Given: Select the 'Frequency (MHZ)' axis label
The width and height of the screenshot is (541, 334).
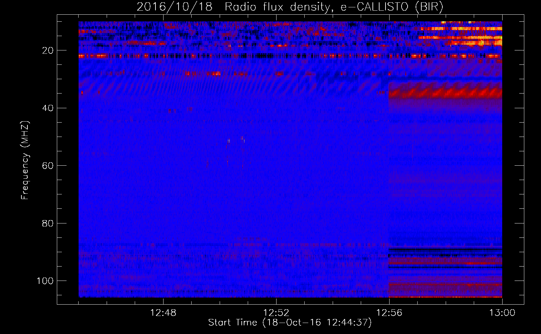Looking at the screenshot, I should click(x=25, y=160).
